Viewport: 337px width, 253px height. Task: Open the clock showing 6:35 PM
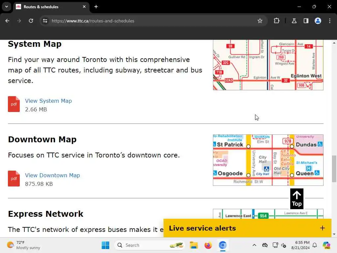300,245
